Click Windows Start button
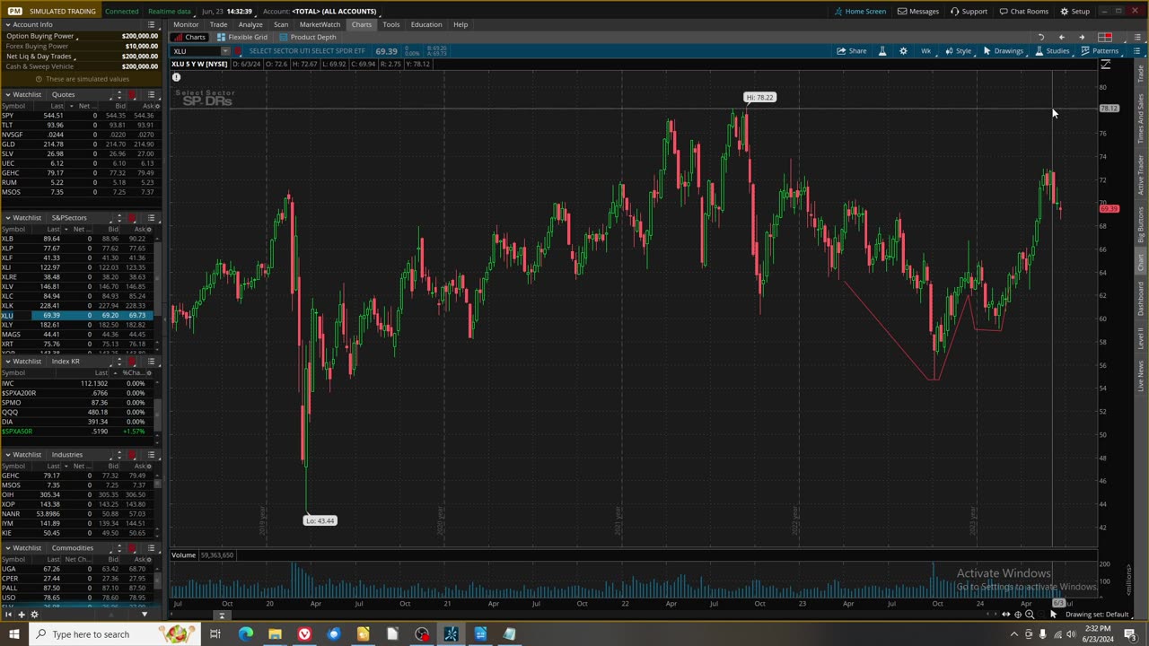Viewport: 1149px width, 646px height. click(13, 634)
